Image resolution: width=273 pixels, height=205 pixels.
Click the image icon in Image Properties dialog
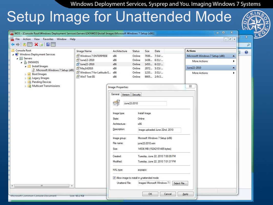click(116, 103)
